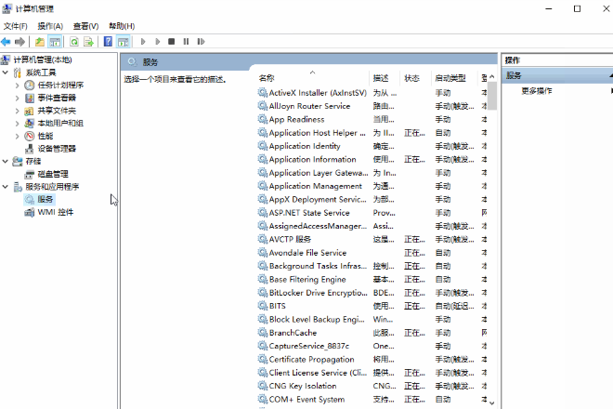613x409 pixels.
Task: Select 设备管理器 in the tree
Action: point(57,149)
